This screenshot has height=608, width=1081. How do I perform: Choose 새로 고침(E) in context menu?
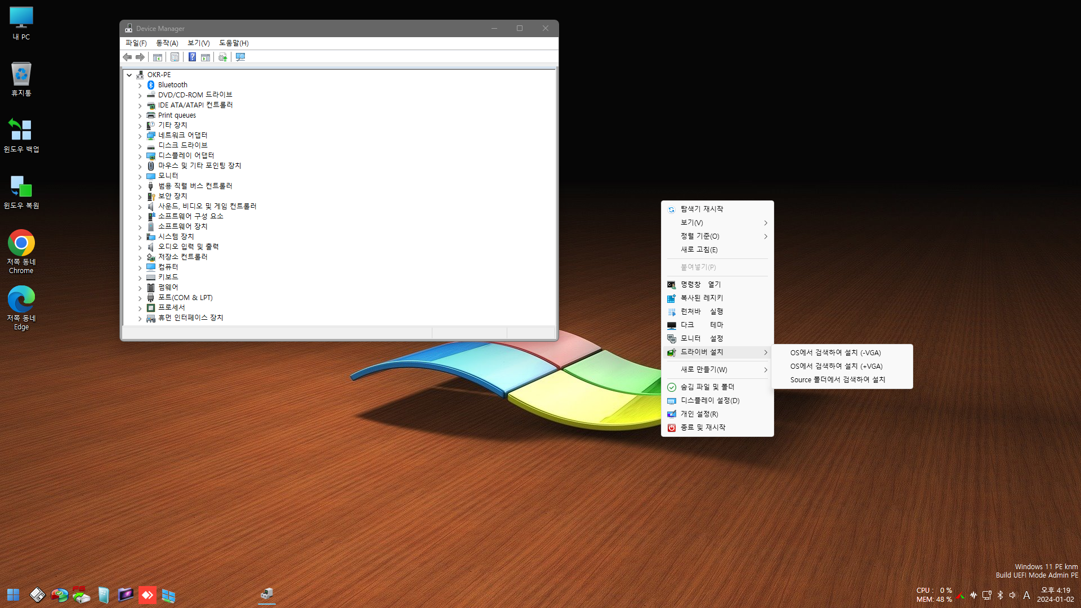point(717,250)
